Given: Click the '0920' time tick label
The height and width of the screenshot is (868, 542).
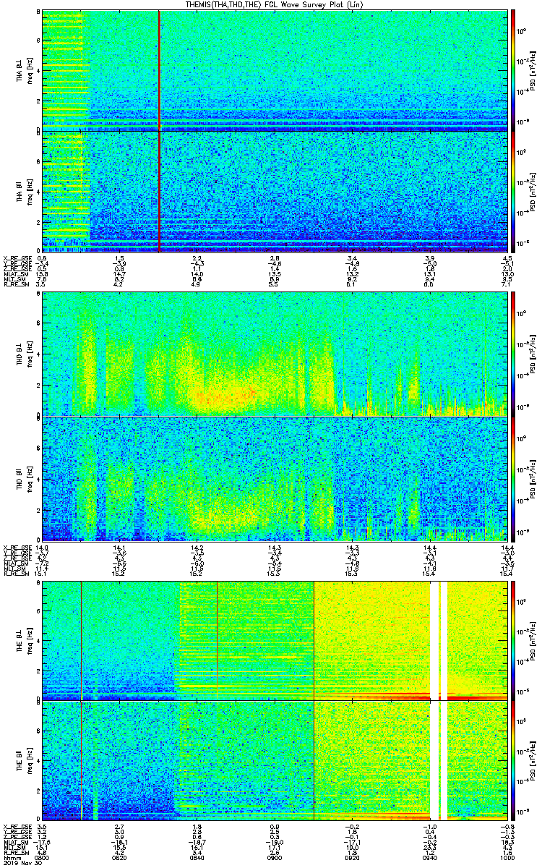Looking at the screenshot, I should 352,858.
